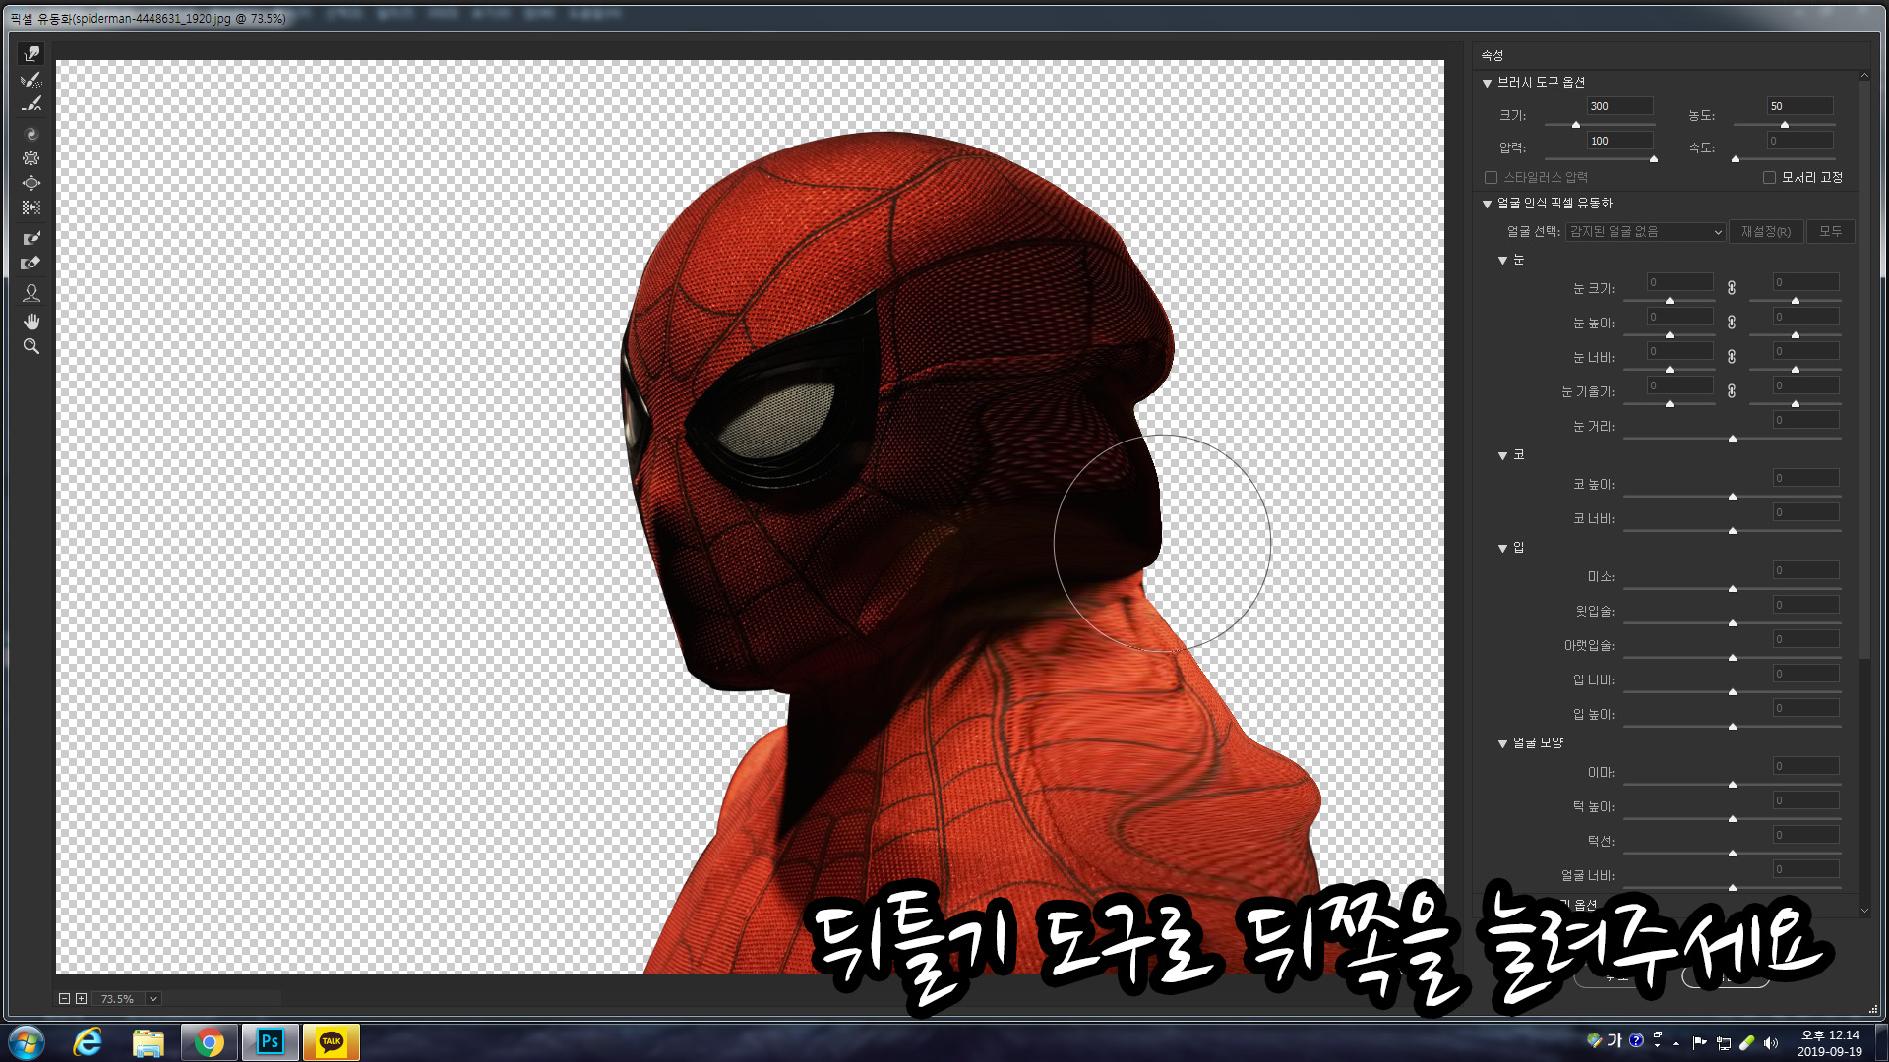
Task: Select the Hand tool in Liquify
Action: (31, 322)
